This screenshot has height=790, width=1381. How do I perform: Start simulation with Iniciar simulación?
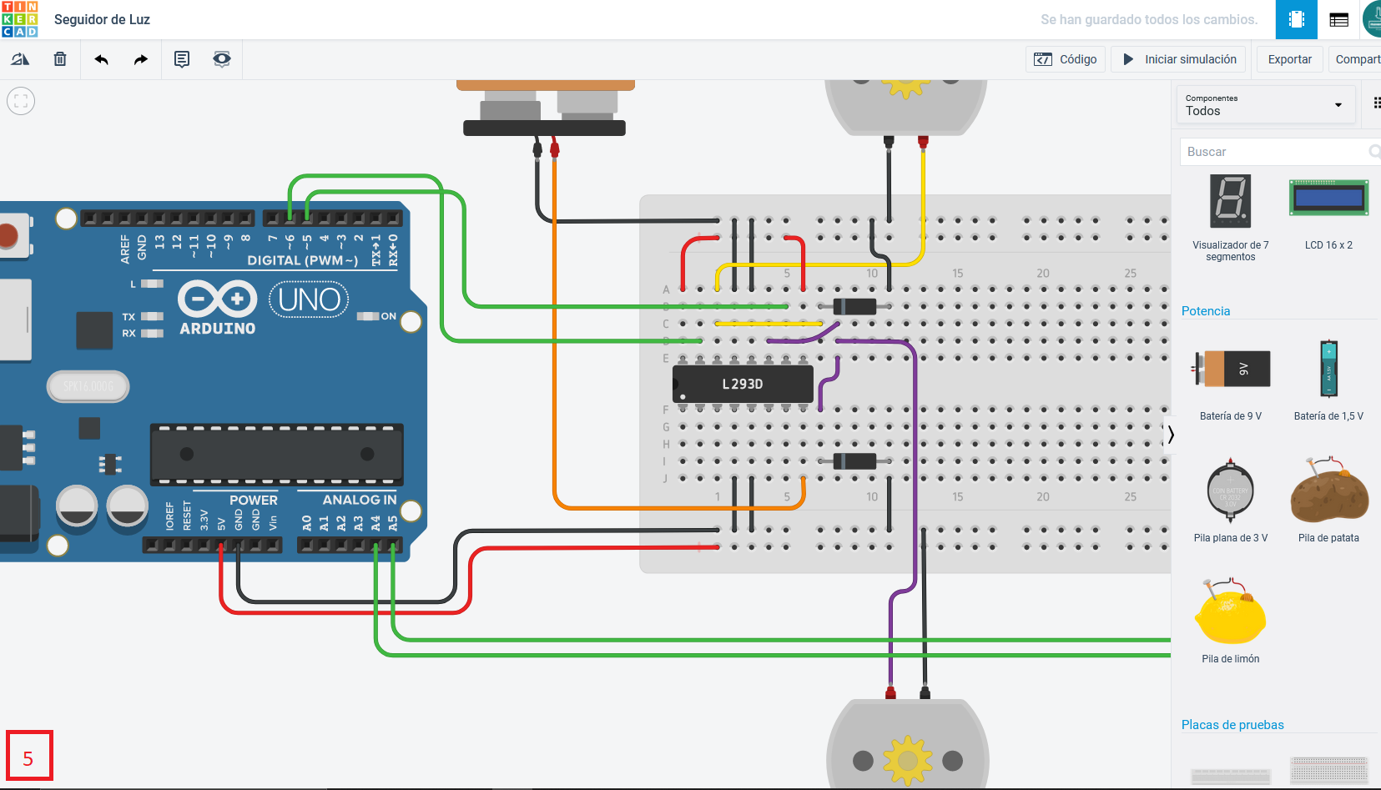pos(1179,59)
